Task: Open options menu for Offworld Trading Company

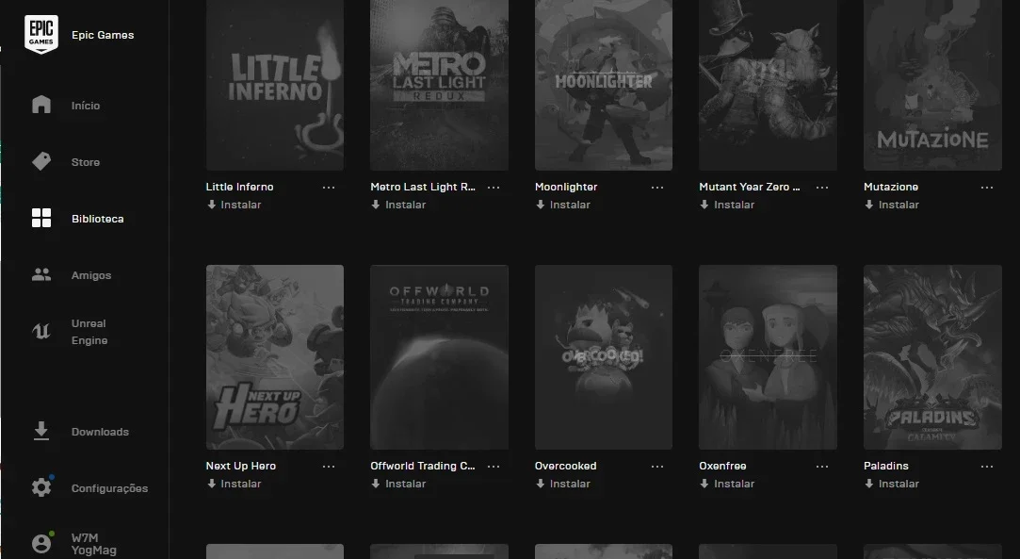Action: coord(494,467)
